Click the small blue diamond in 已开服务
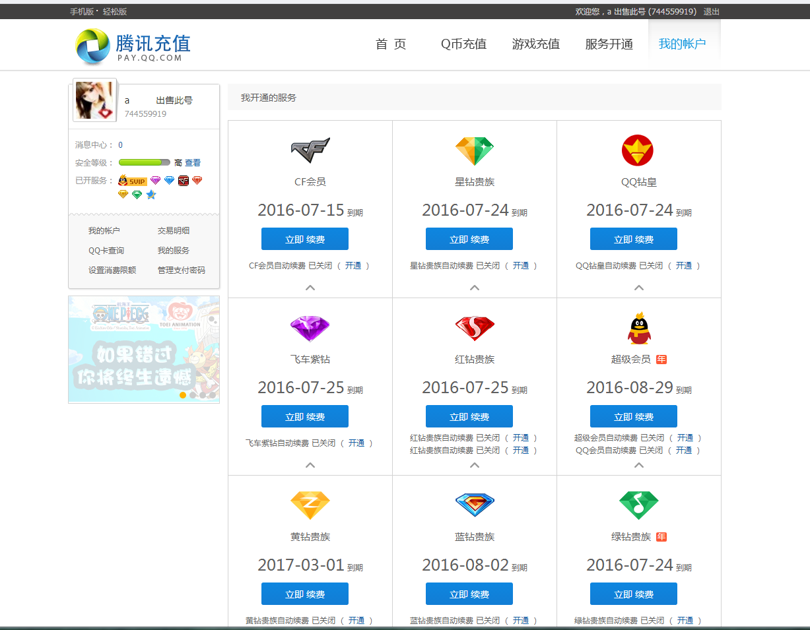Screen dimensions: 810x630 [170, 181]
